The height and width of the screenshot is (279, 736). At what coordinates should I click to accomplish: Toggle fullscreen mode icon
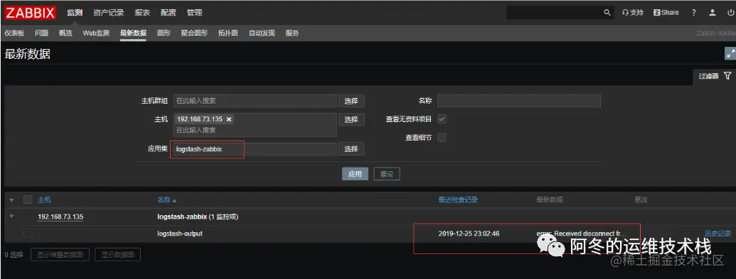pos(730,53)
